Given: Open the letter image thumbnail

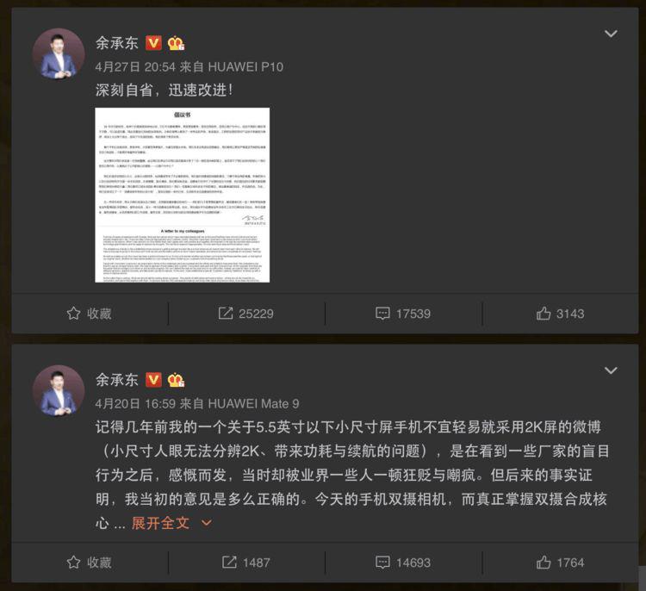Looking at the screenshot, I should tap(182, 195).
